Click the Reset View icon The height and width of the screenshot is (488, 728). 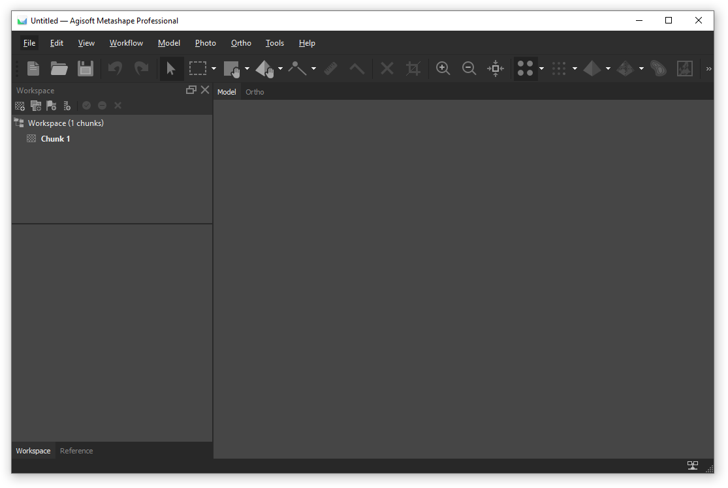click(x=496, y=69)
